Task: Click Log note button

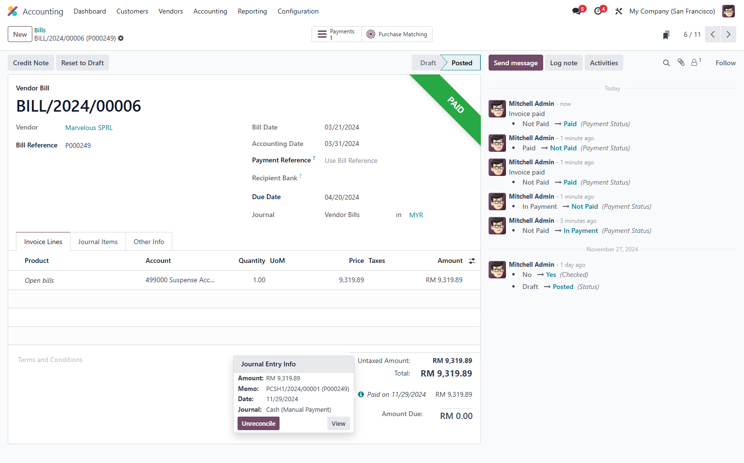Action: (563, 63)
